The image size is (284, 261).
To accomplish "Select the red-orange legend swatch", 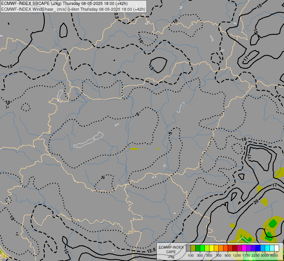I will pos(226,248).
